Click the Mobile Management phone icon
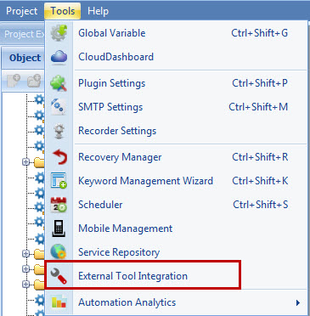The height and width of the screenshot is (316, 310). pos(59,229)
